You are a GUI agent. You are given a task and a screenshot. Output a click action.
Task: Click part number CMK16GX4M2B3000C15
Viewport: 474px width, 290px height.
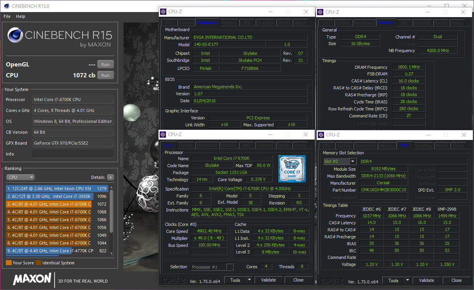click(x=384, y=190)
